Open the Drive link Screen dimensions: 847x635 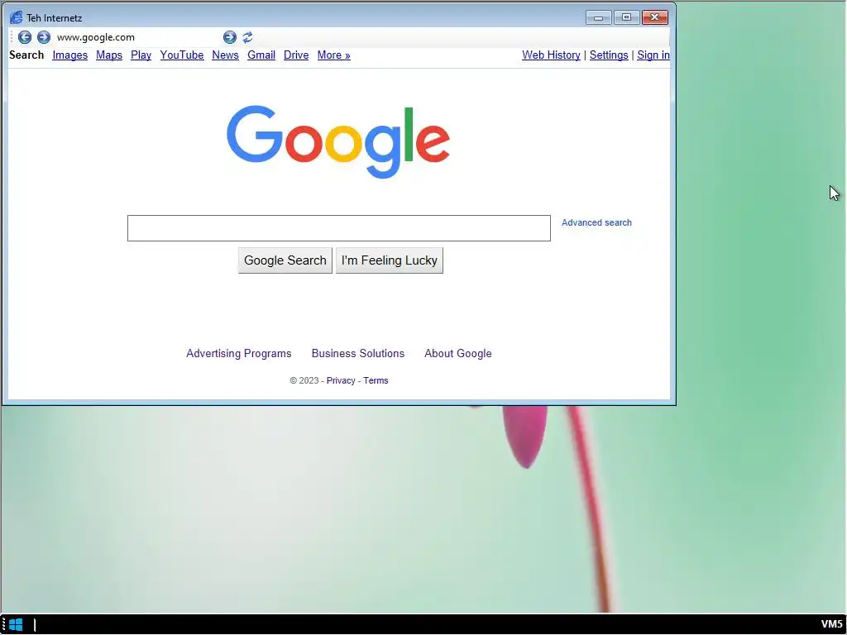click(x=296, y=55)
